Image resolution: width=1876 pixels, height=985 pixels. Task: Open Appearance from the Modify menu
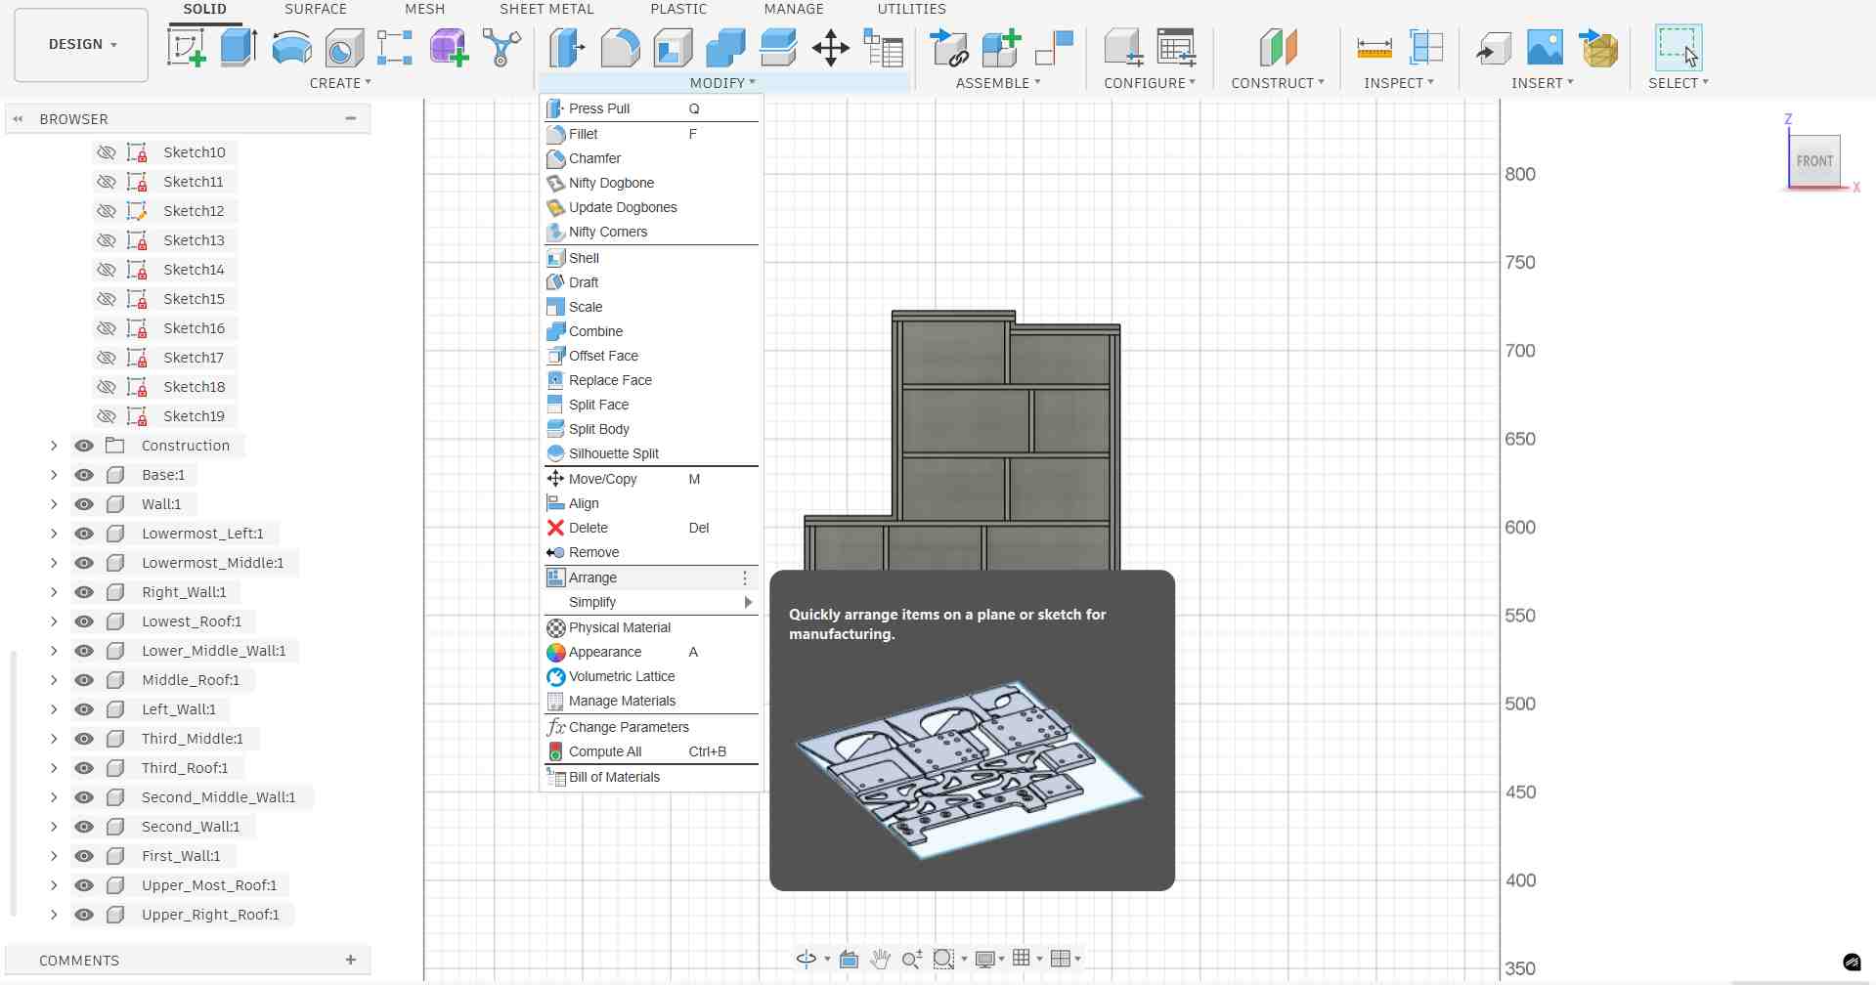pyautogui.click(x=604, y=652)
